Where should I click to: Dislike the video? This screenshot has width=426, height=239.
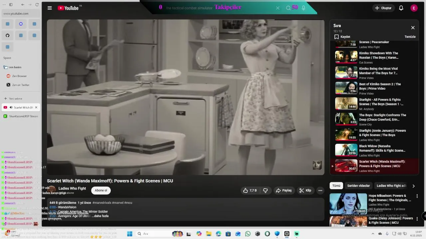tap(265, 191)
